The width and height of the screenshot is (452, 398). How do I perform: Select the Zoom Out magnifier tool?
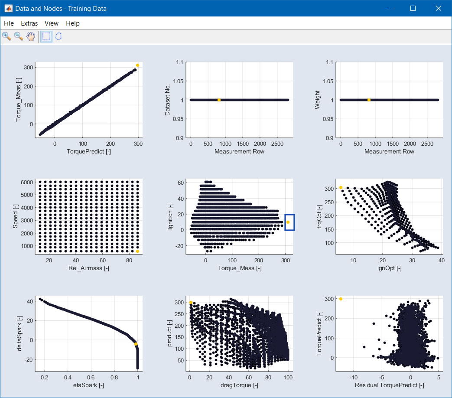click(19, 36)
